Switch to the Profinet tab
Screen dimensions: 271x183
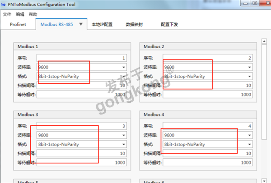click(18, 24)
